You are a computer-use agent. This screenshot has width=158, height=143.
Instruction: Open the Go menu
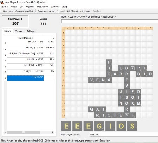[x=21, y=7]
